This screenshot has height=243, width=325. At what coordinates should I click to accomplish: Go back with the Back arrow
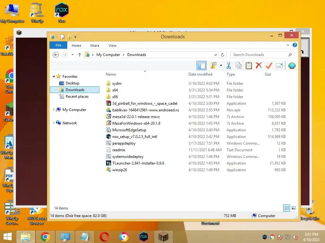click(x=56, y=55)
